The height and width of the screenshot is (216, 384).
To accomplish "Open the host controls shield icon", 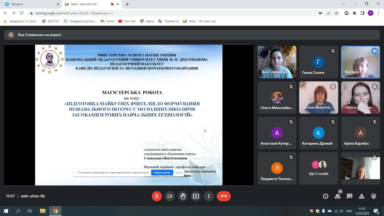I will tap(373, 196).
